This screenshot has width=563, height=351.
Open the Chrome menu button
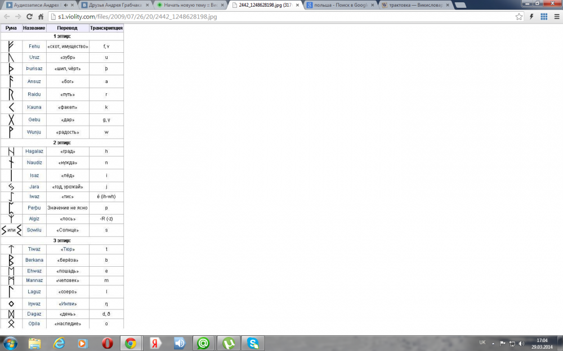pos(557,16)
